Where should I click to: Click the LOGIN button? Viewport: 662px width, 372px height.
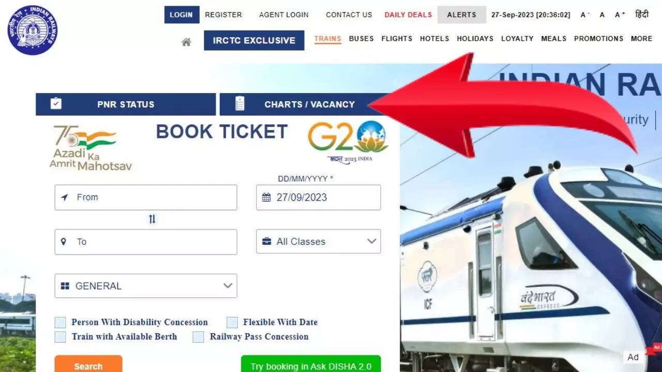pyautogui.click(x=182, y=14)
